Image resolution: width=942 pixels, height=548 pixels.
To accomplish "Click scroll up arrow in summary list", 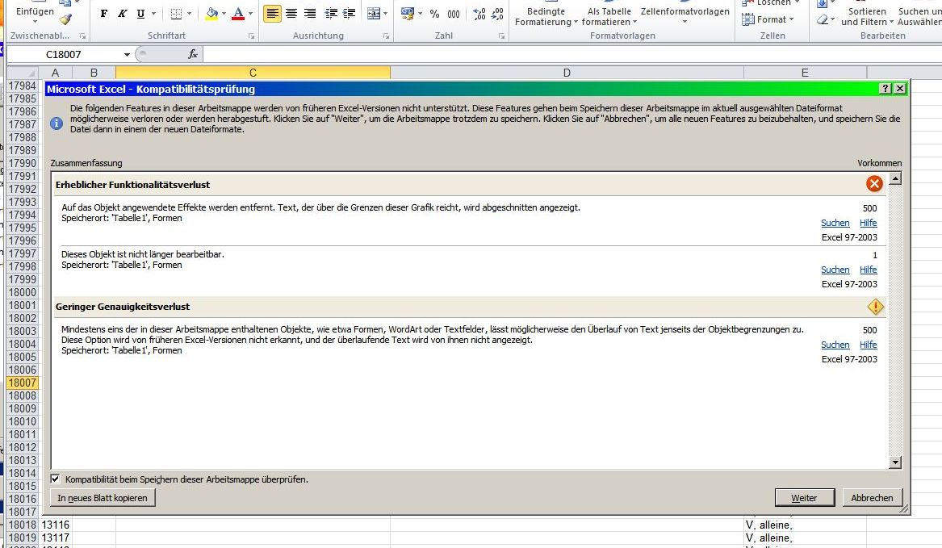I will (895, 178).
